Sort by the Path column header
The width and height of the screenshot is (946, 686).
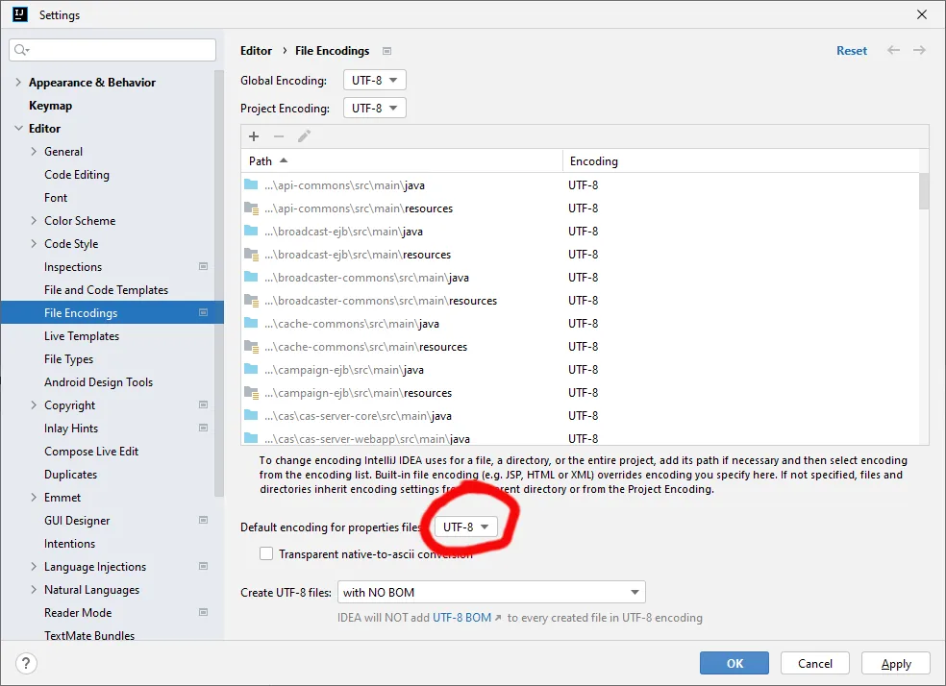coord(401,161)
